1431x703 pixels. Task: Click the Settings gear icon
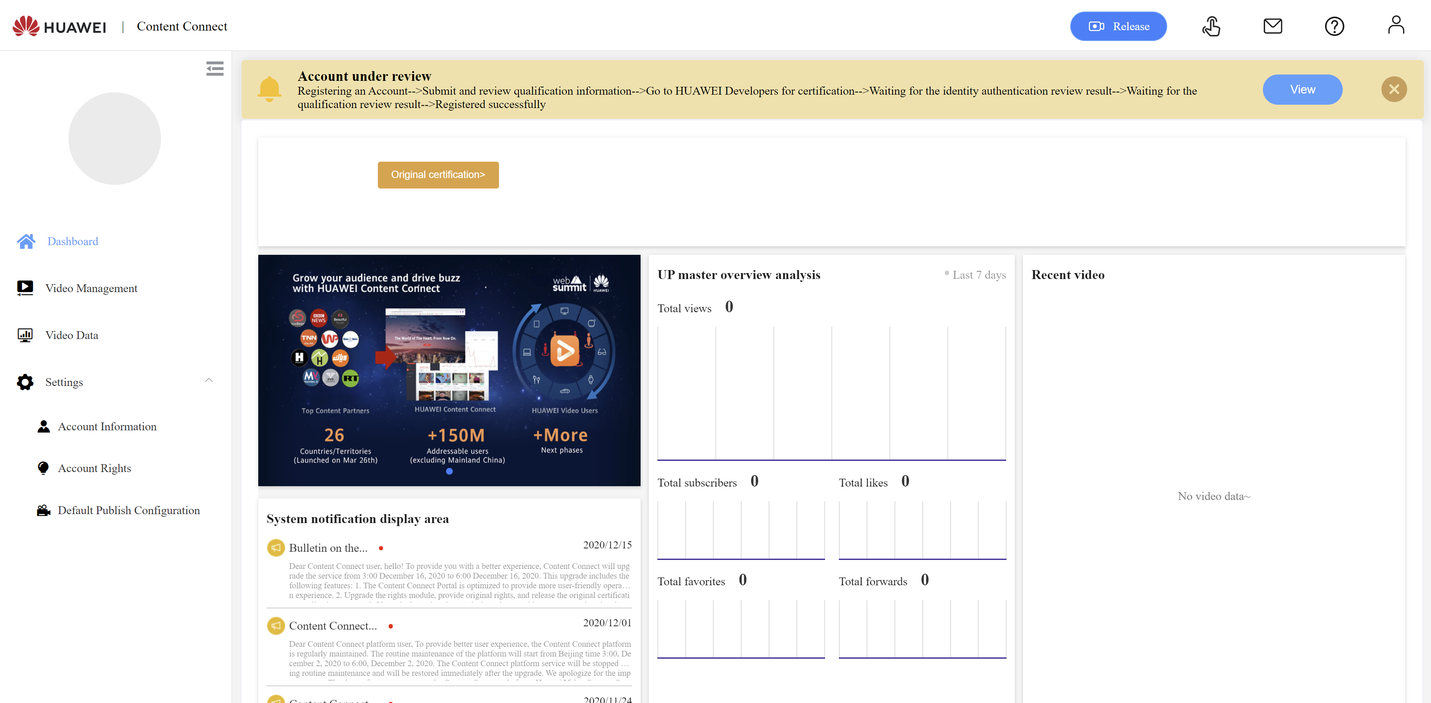pos(25,382)
